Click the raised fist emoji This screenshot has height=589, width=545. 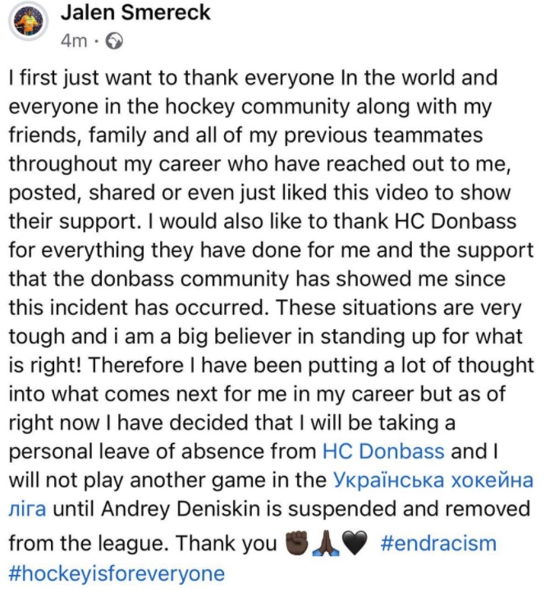[298, 544]
